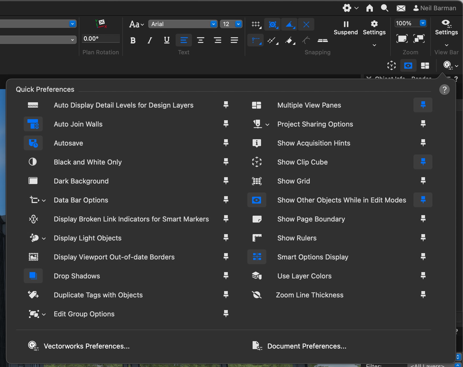Unpin Multiple View Panes from toolbar
Image resolution: width=463 pixels, height=367 pixels.
pos(423,105)
